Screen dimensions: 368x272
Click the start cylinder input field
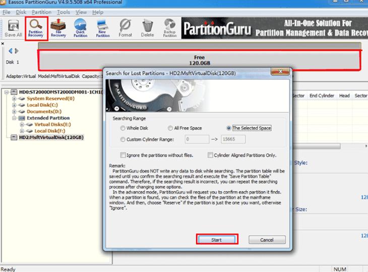click(197, 139)
